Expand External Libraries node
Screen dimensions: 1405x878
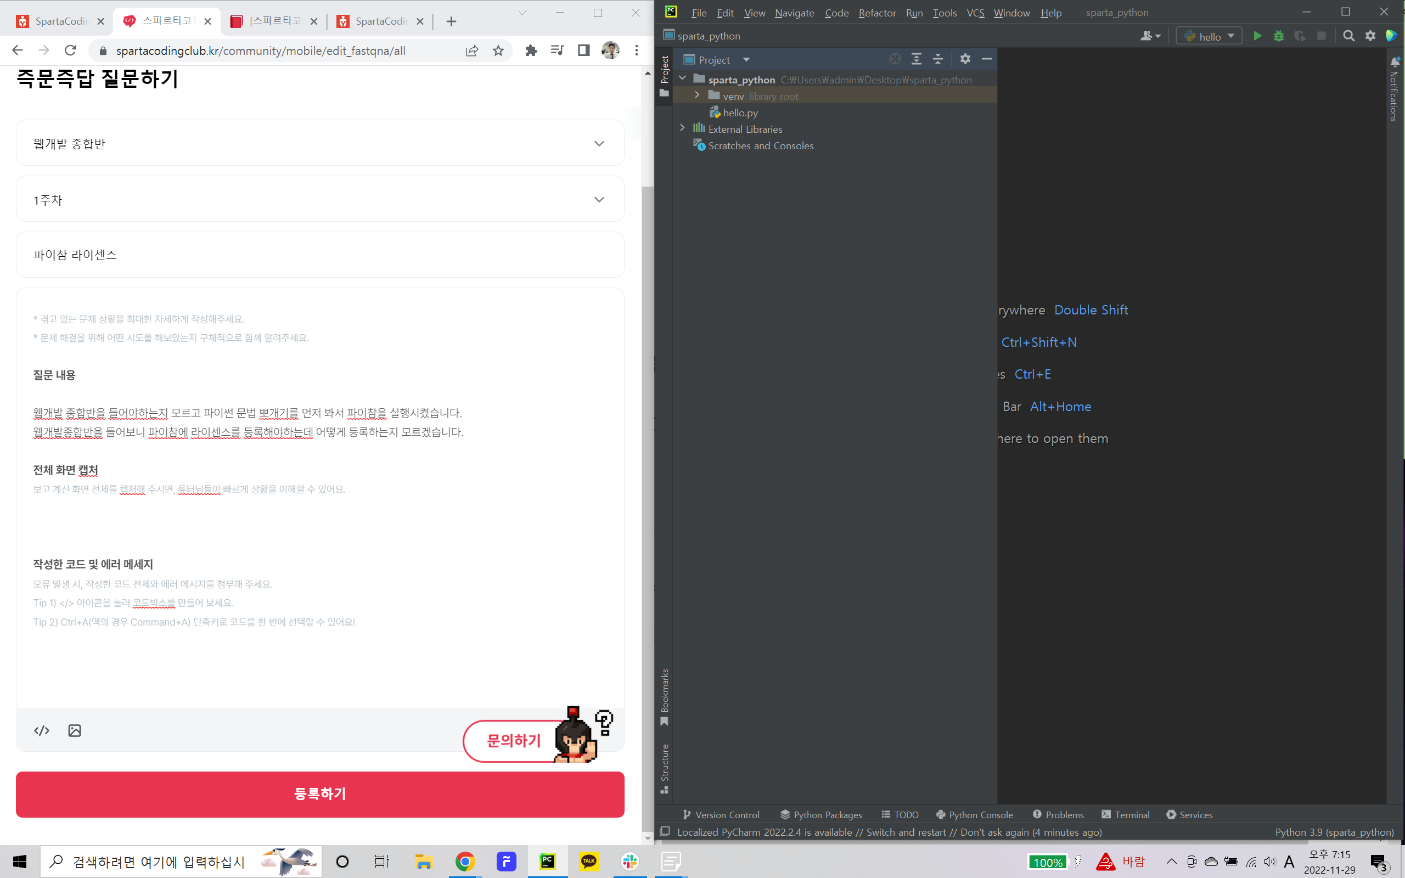tap(683, 128)
